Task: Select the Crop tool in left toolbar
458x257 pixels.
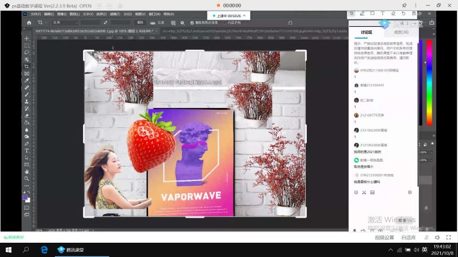Action: click(26, 66)
